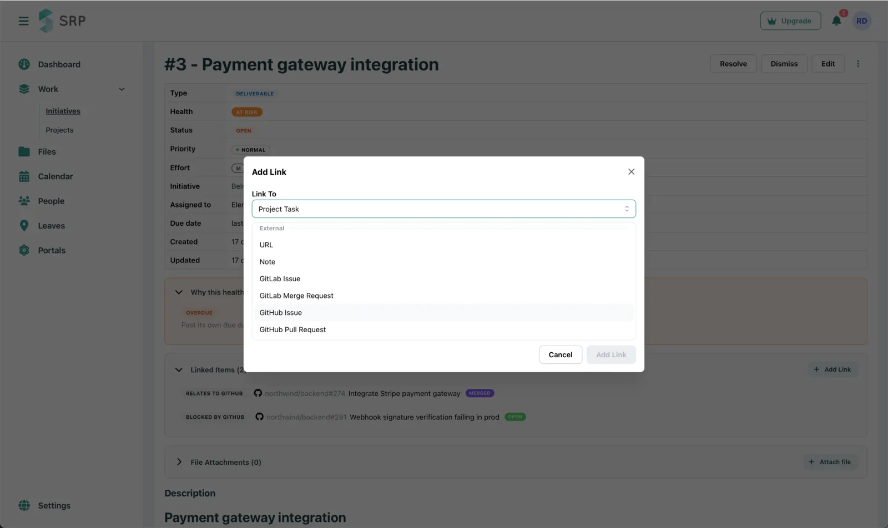This screenshot has width=888, height=528.
Task: Click the Resolve button
Action: pos(733,64)
